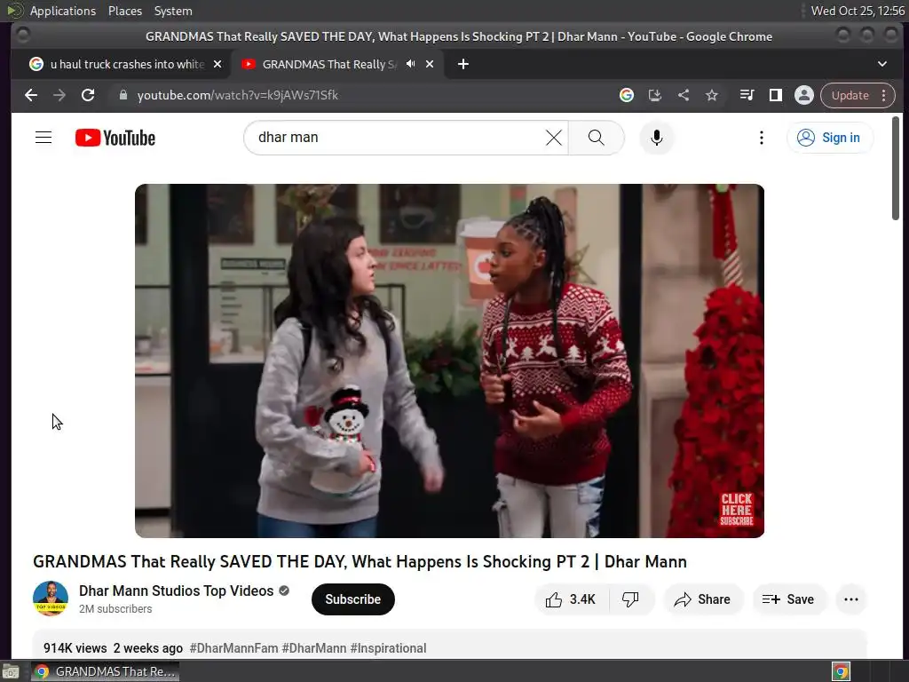Click Chrome icon in bottom-right panel
The width and height of the screenshot is (909, 682).
(x=841, y=671)
